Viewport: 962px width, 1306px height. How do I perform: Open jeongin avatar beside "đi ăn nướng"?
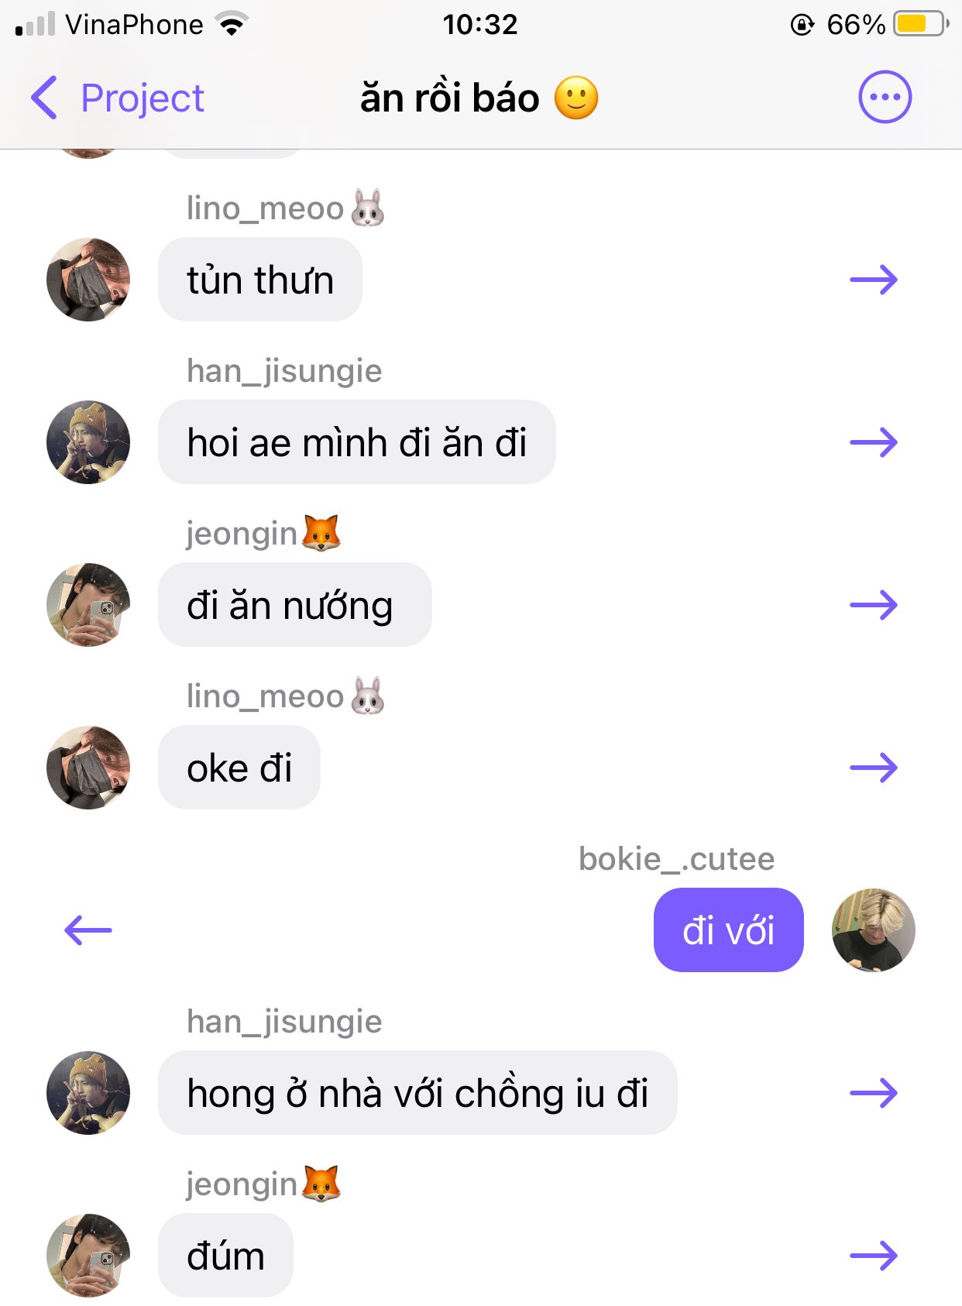point(88,605)
